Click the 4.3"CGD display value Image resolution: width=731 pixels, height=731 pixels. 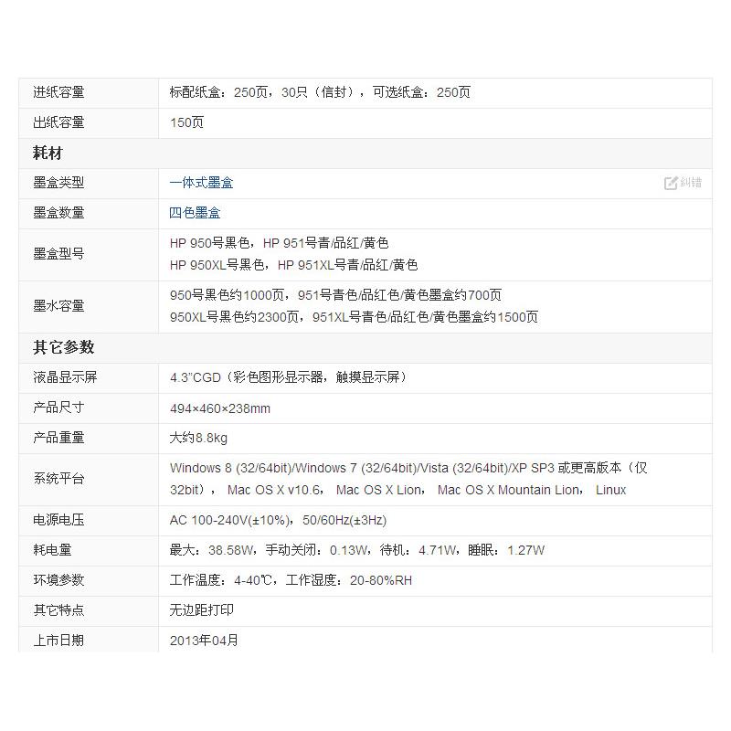click(290, 377)
